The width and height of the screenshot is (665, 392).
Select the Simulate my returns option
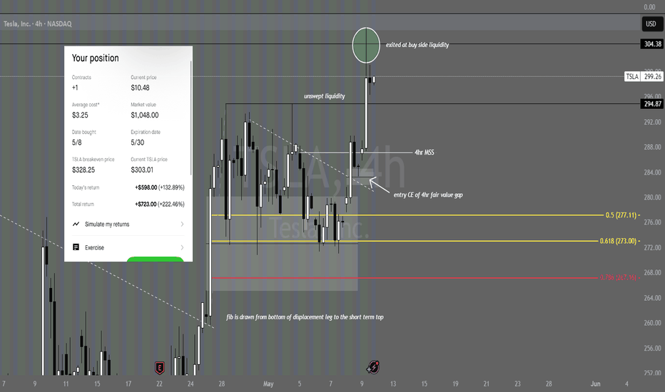[x=128, y=225]
